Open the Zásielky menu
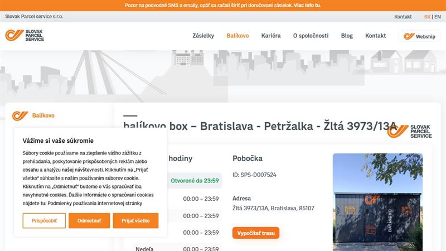This screenshot has height=251, width=446. (x=203, y=36)
